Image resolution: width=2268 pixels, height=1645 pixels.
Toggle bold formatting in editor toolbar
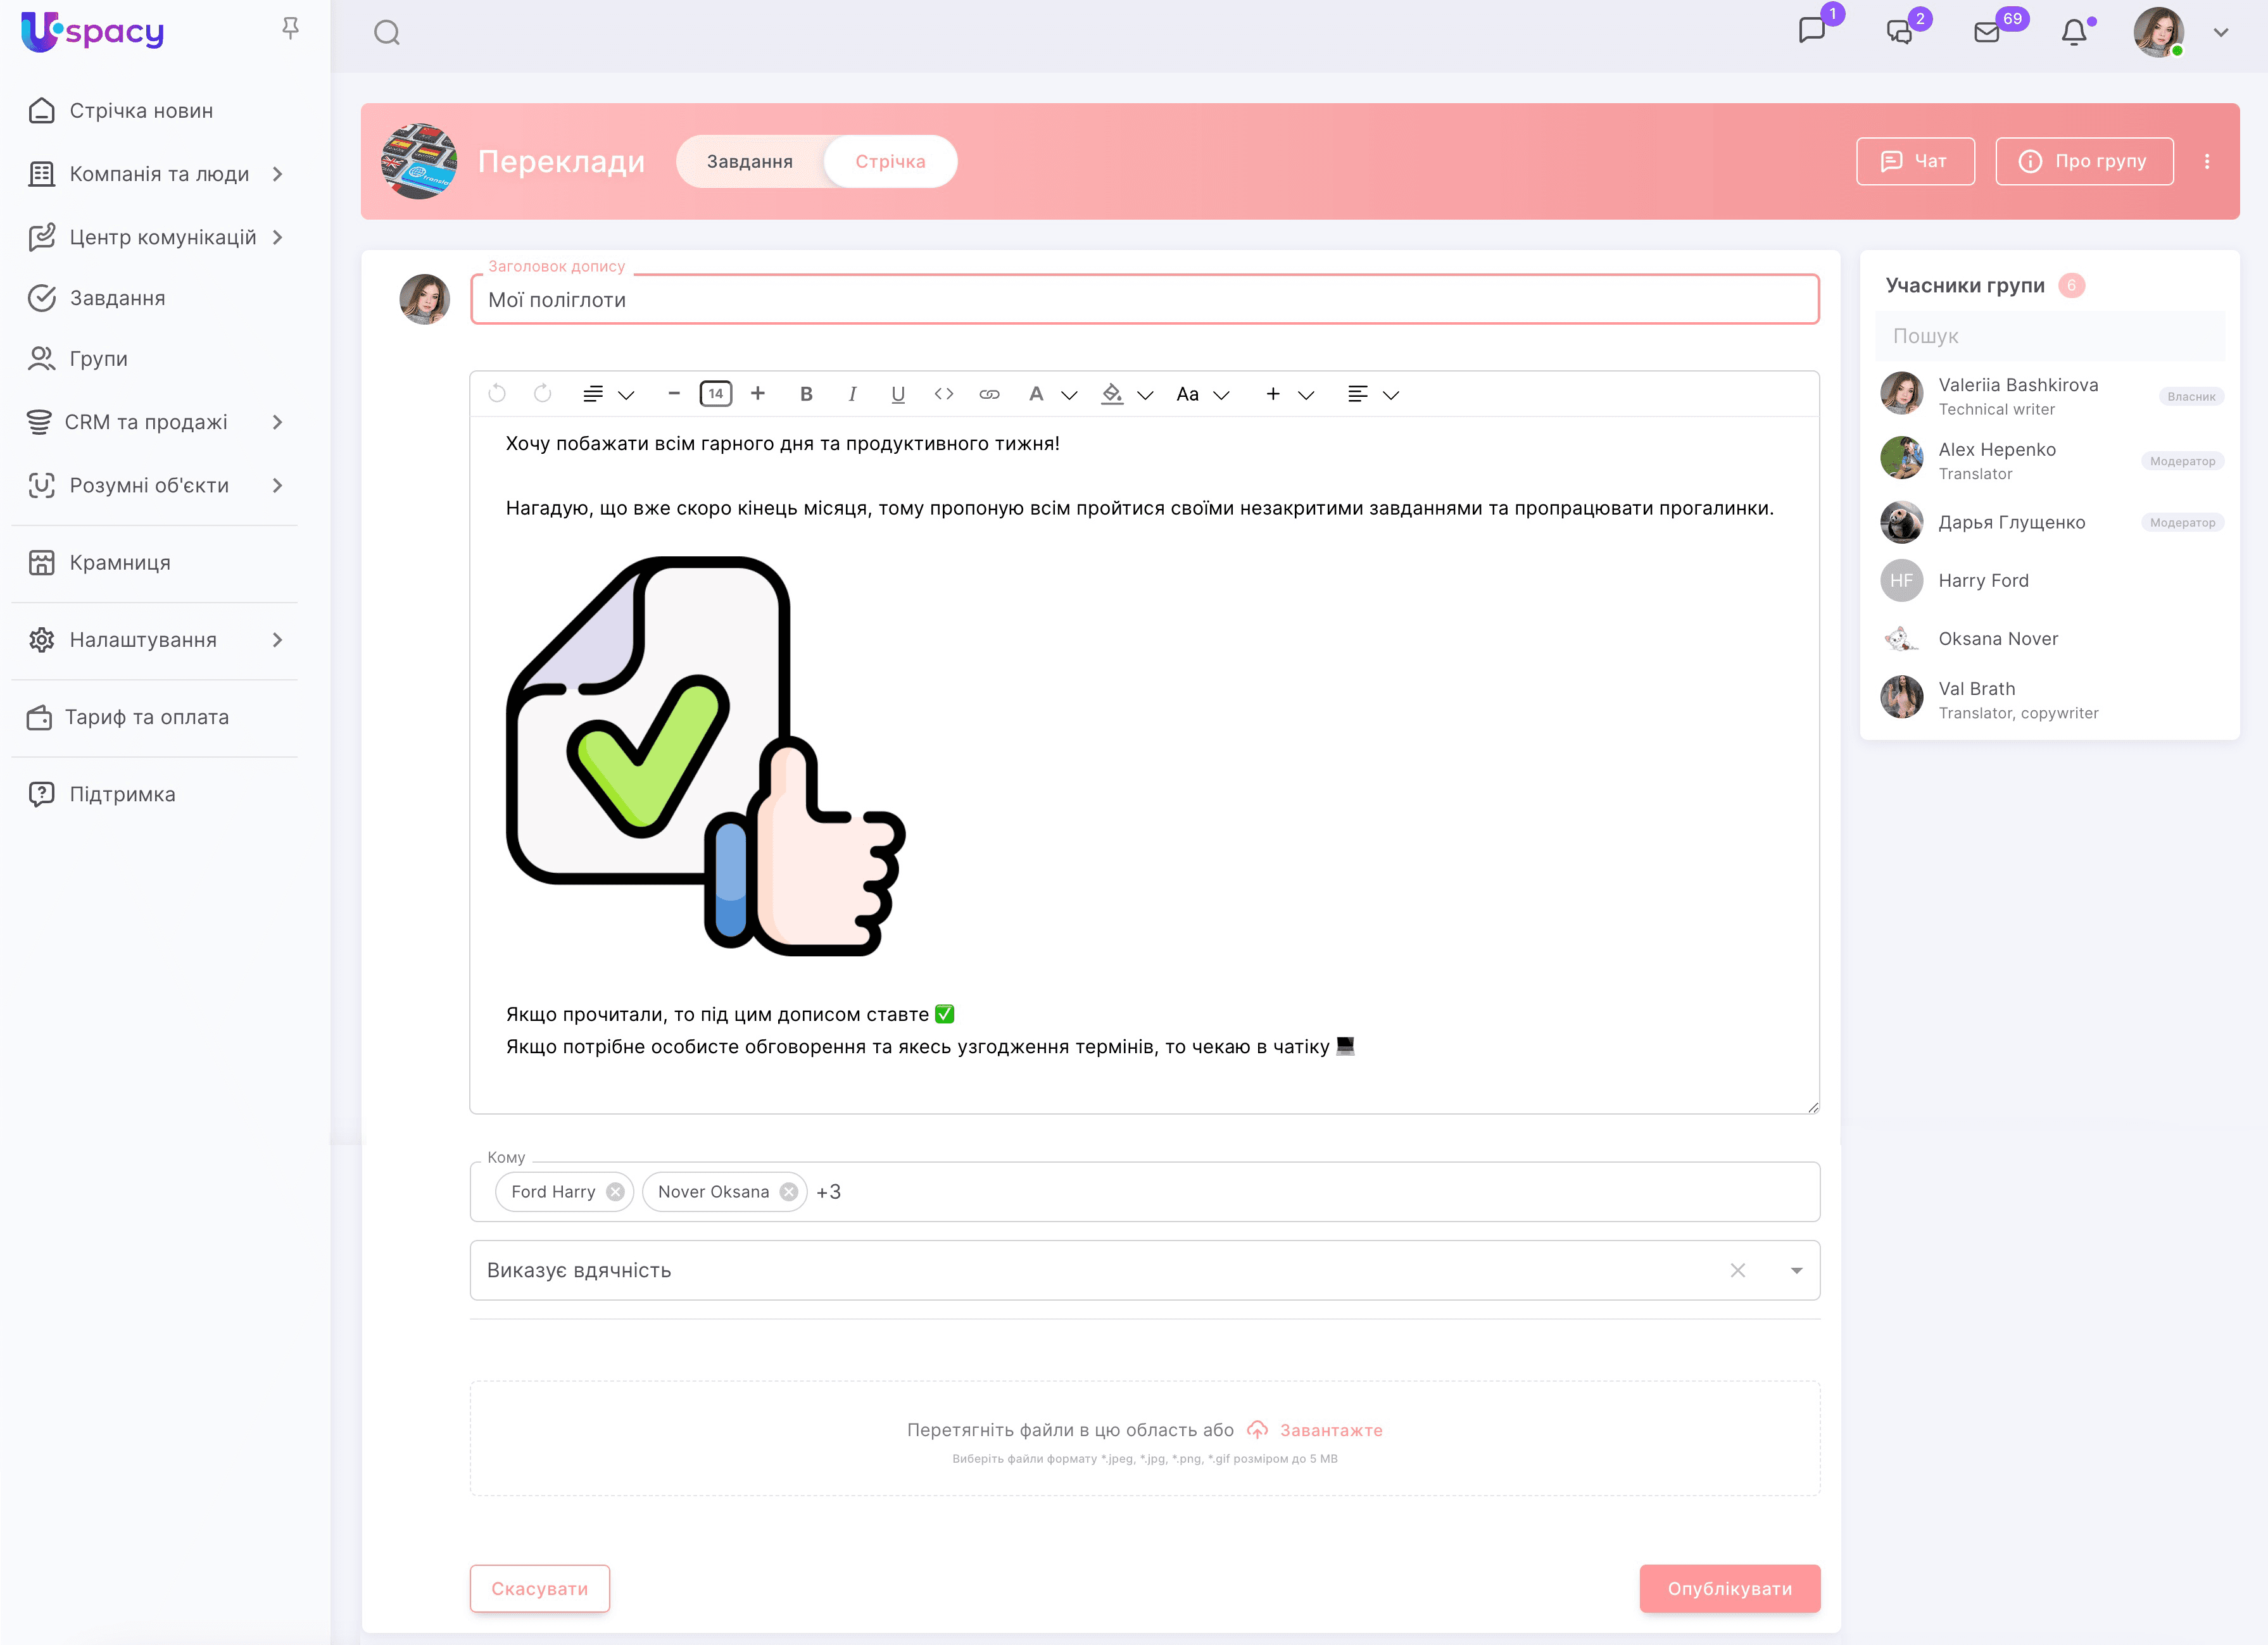click(806, 394)
